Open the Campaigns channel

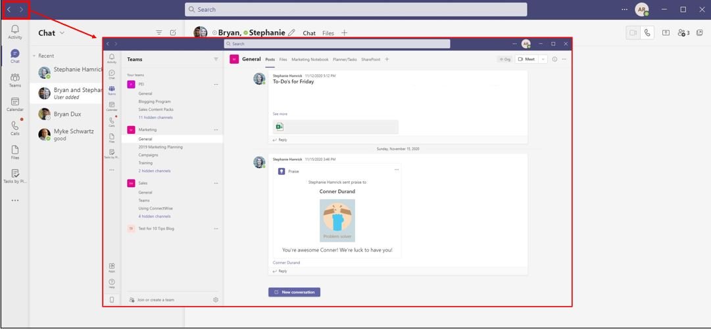(x=148, y=155)
